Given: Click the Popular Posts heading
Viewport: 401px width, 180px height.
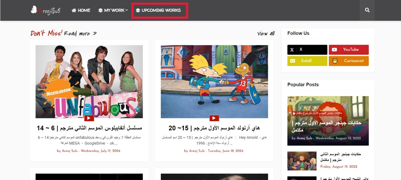Looking at the screenshot, I should point(303,85).
